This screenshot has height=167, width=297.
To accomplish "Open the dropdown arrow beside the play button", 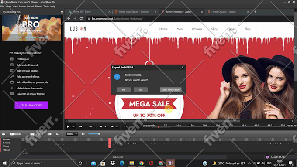I will [73, 127].
